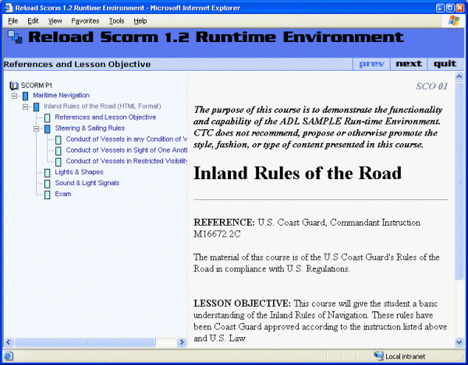Close the Internet Explorer window
This screenshot has height=365, width=468.
(460, 8)
